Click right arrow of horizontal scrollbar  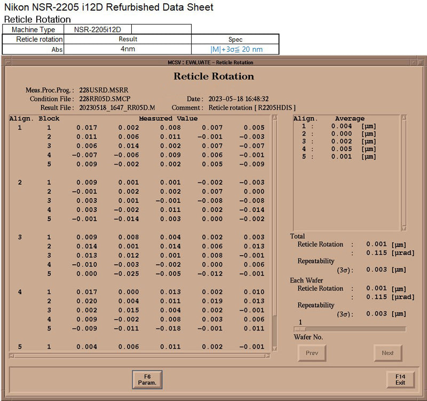pos(268,356)
